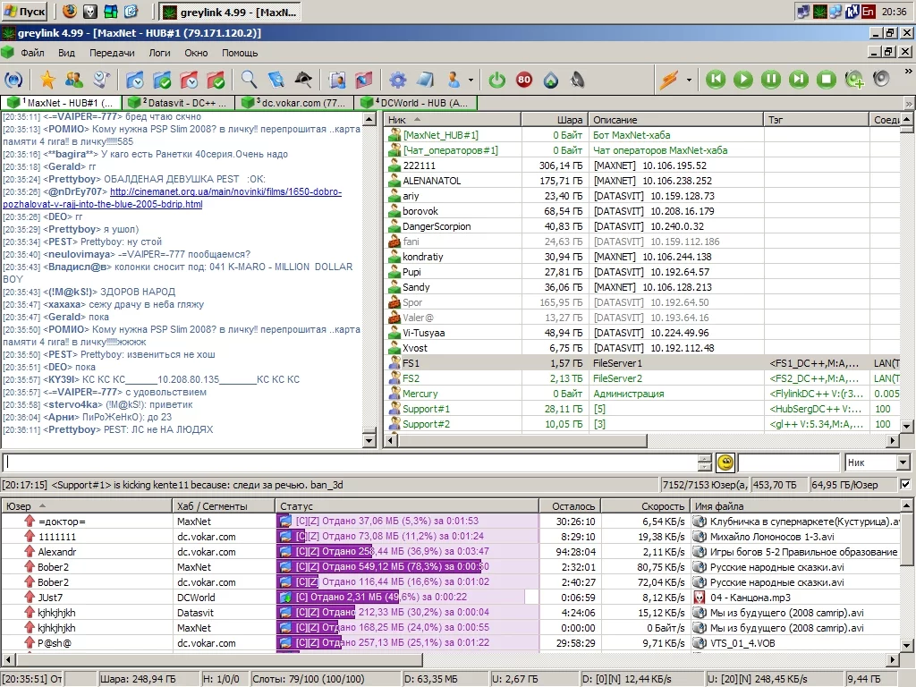Open the favorite users icon in toolbar
Screen dimensions: 916x687
click(x=74, y=80)
